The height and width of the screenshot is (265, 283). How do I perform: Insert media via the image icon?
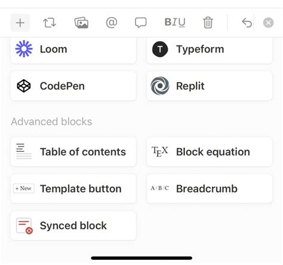coord(81,23)
